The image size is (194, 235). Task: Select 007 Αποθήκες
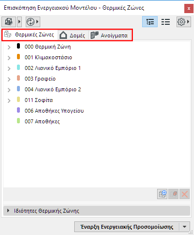tap(42, 121)
